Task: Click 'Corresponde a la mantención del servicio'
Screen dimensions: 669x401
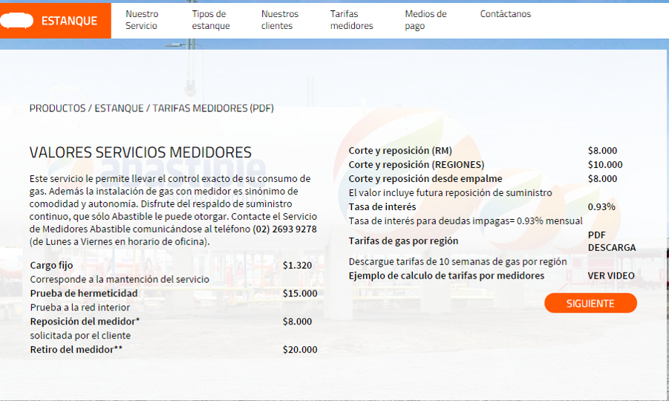Action: 120,279
